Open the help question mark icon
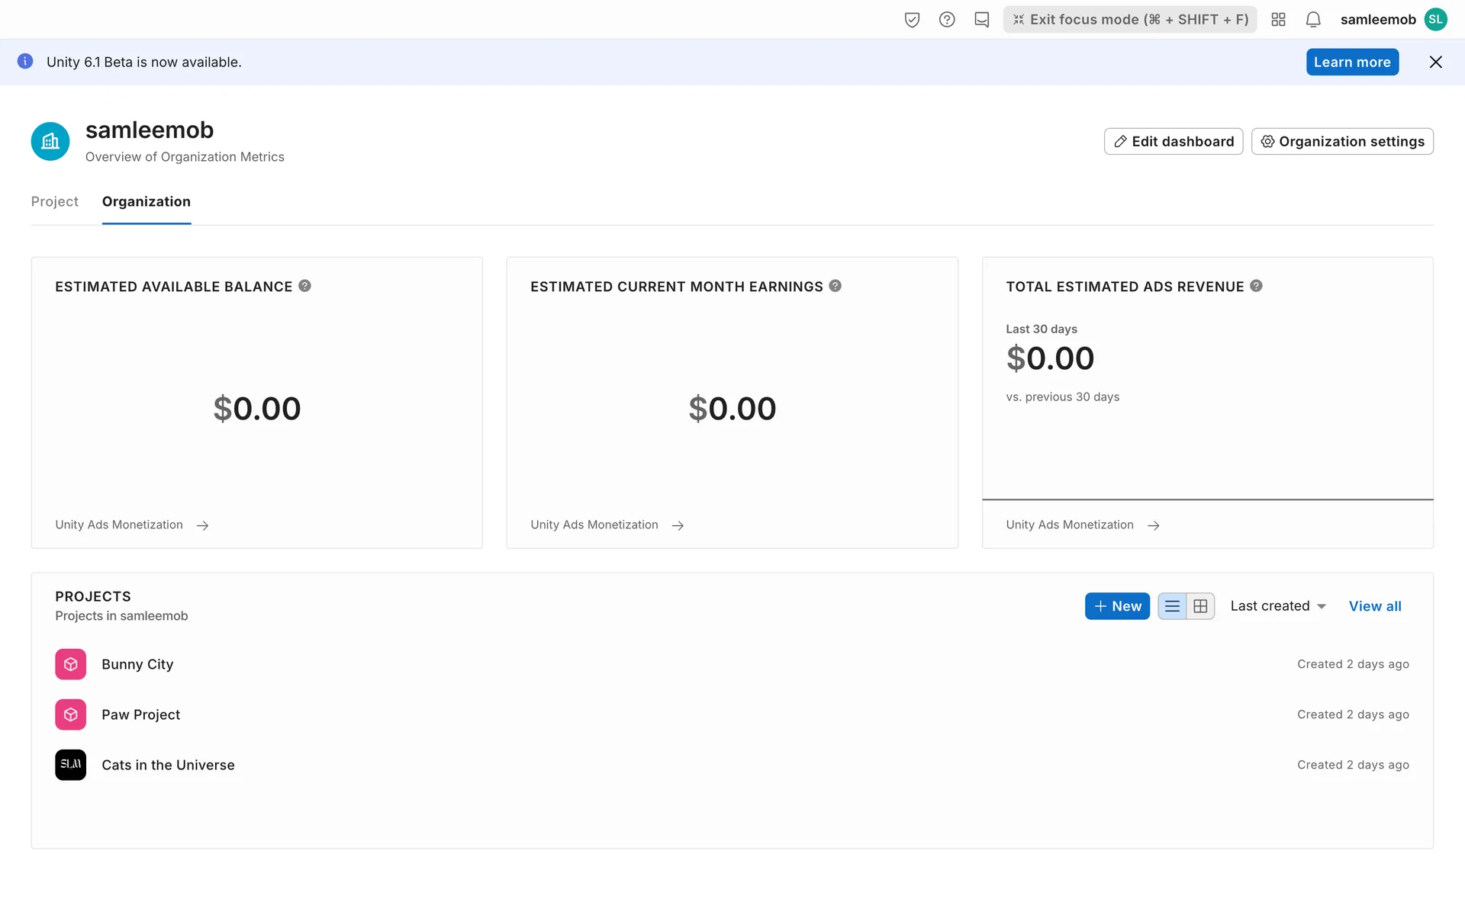Screen dimensions: 1465x915 (x=947, y=20)
